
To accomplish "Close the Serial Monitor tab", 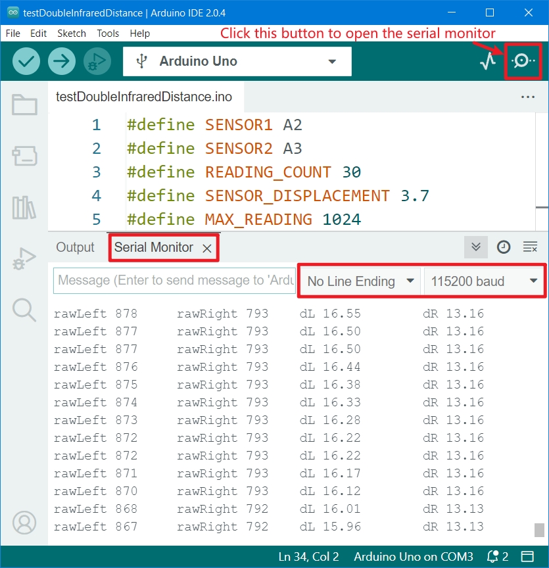I will click(x=206, y=248).
